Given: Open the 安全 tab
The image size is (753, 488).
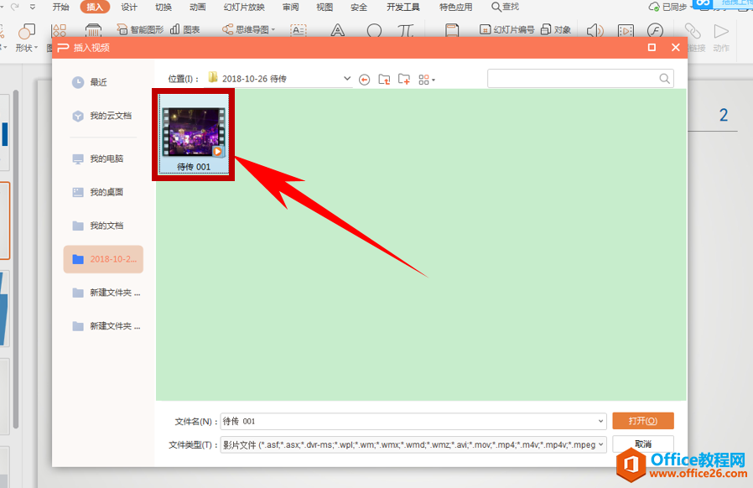Looking at the screenshot, I should point(359,7).
